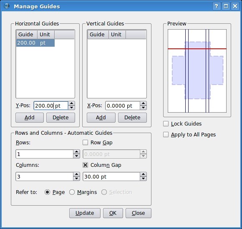Select the Margins radio option

(x=72, y=192)
